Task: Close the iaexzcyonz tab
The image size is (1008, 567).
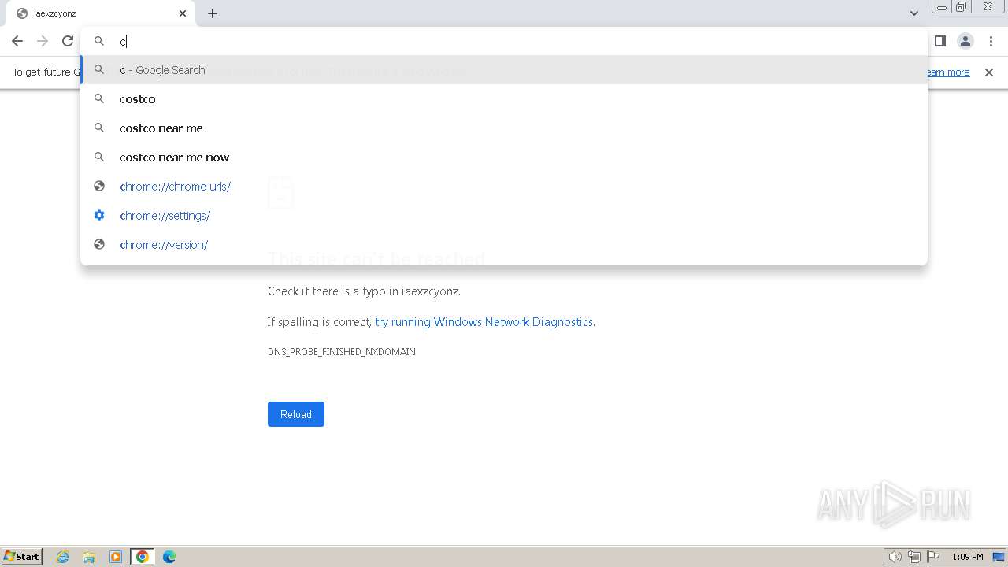Action: pyautogui.click(x=183, y=13)
